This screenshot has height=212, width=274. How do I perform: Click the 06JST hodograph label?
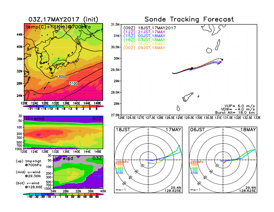pos(198,129)
